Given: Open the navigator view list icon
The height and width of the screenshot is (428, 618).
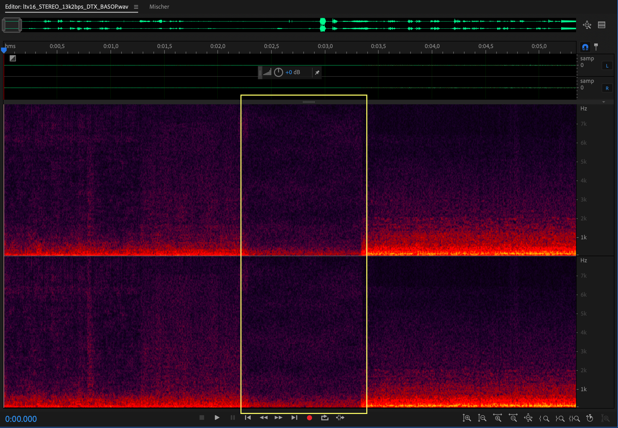Looking at the screenshot, I should coord(602,25).
